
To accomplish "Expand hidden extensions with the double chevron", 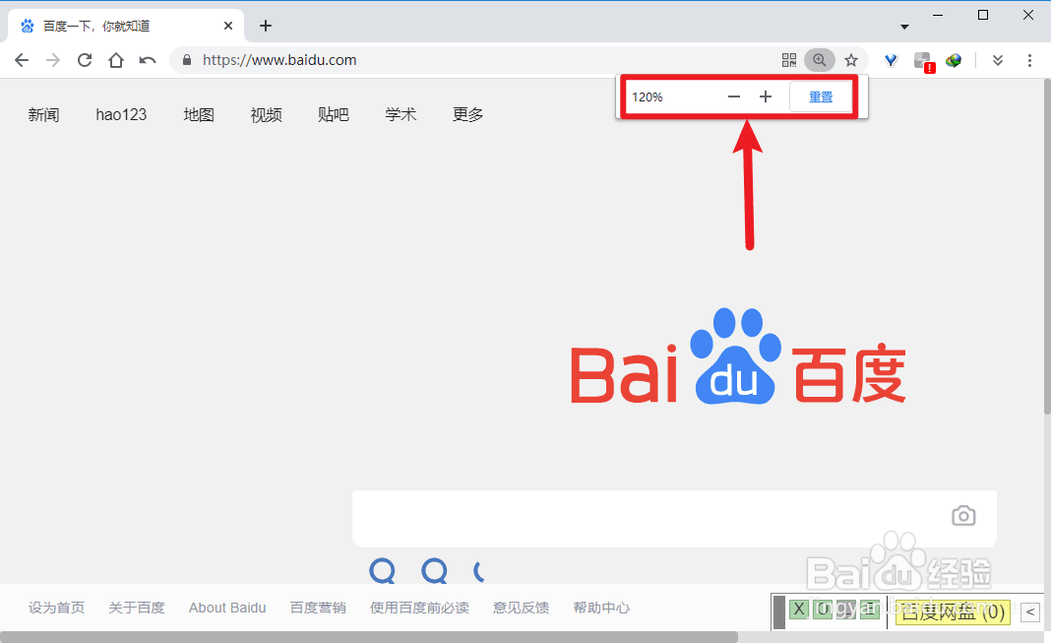I will pos(997,60).
